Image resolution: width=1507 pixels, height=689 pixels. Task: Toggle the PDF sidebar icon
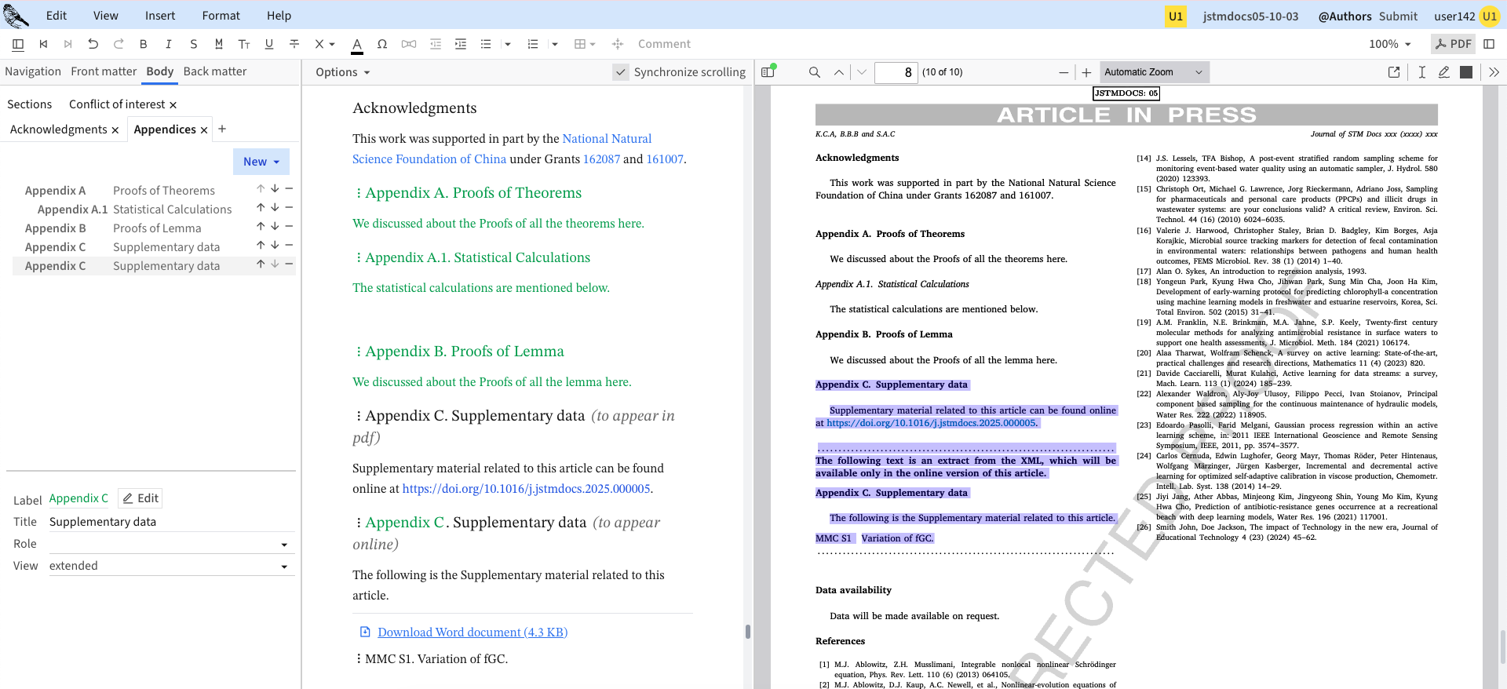pyautogui.click(x=768, y=72)
